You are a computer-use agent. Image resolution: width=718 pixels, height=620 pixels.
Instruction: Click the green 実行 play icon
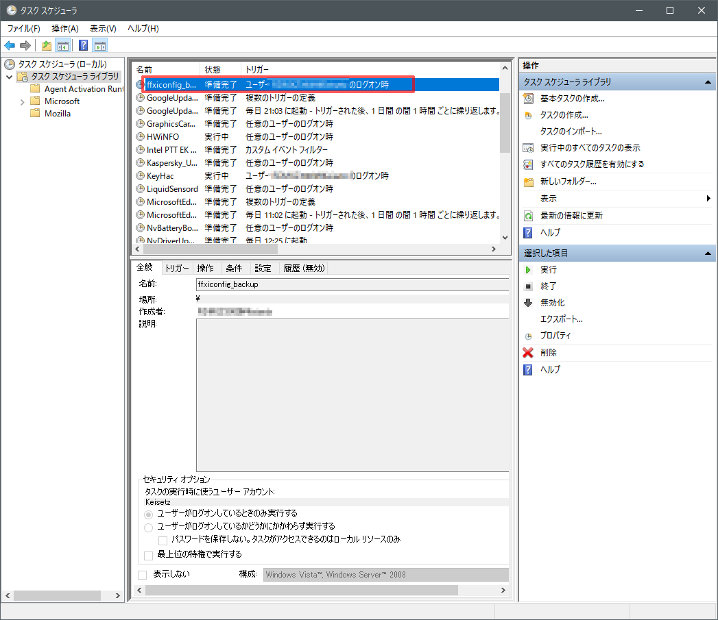pyautogui.click(x=528, y=270)
